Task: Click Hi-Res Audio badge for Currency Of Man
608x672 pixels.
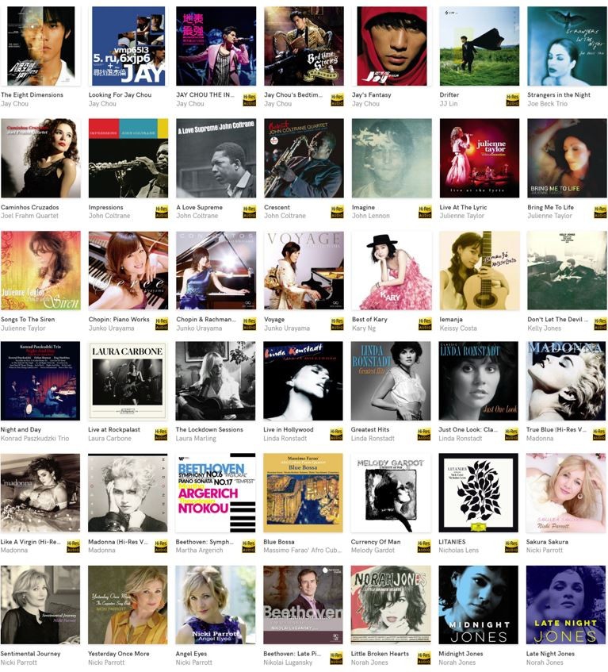Action: (x=424, y=547)
